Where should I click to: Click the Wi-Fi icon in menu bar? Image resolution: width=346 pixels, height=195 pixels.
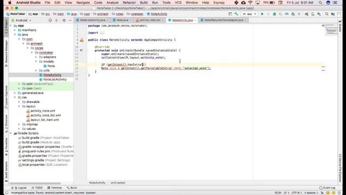pyautogui.click(x=250, y=3)
